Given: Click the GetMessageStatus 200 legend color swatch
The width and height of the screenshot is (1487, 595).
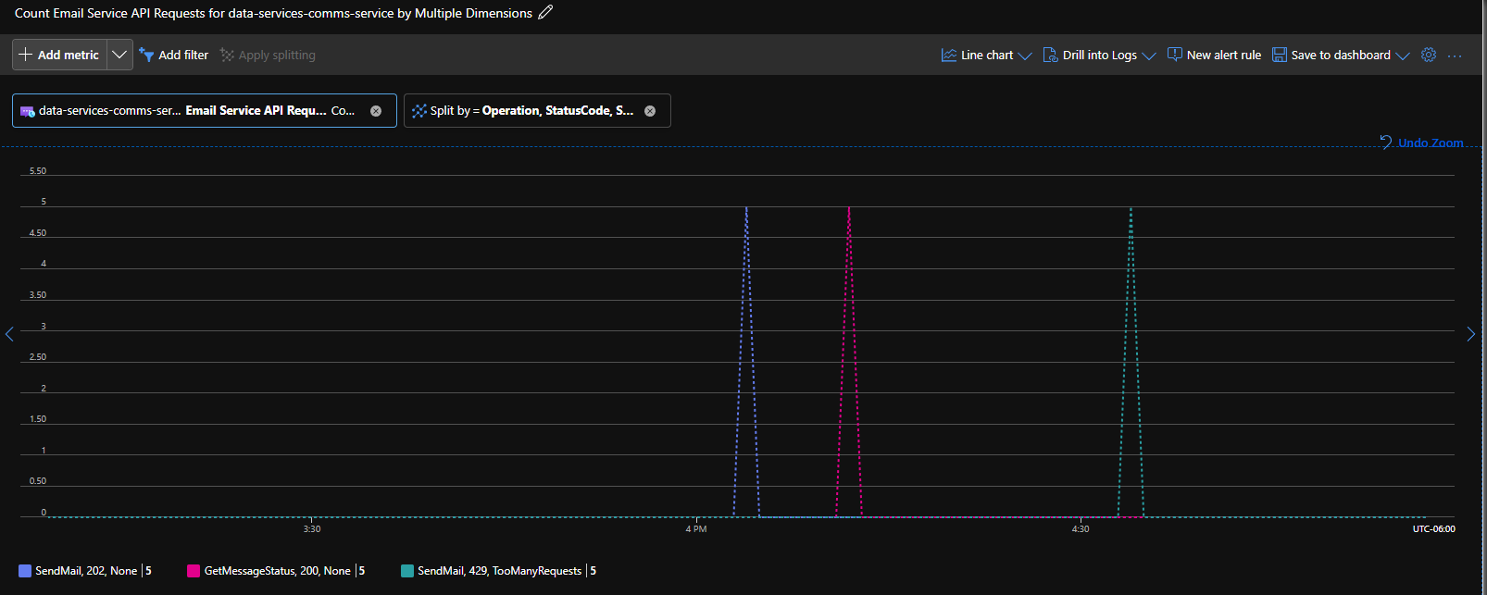Looking at the screenshot, I should [194, 571].
